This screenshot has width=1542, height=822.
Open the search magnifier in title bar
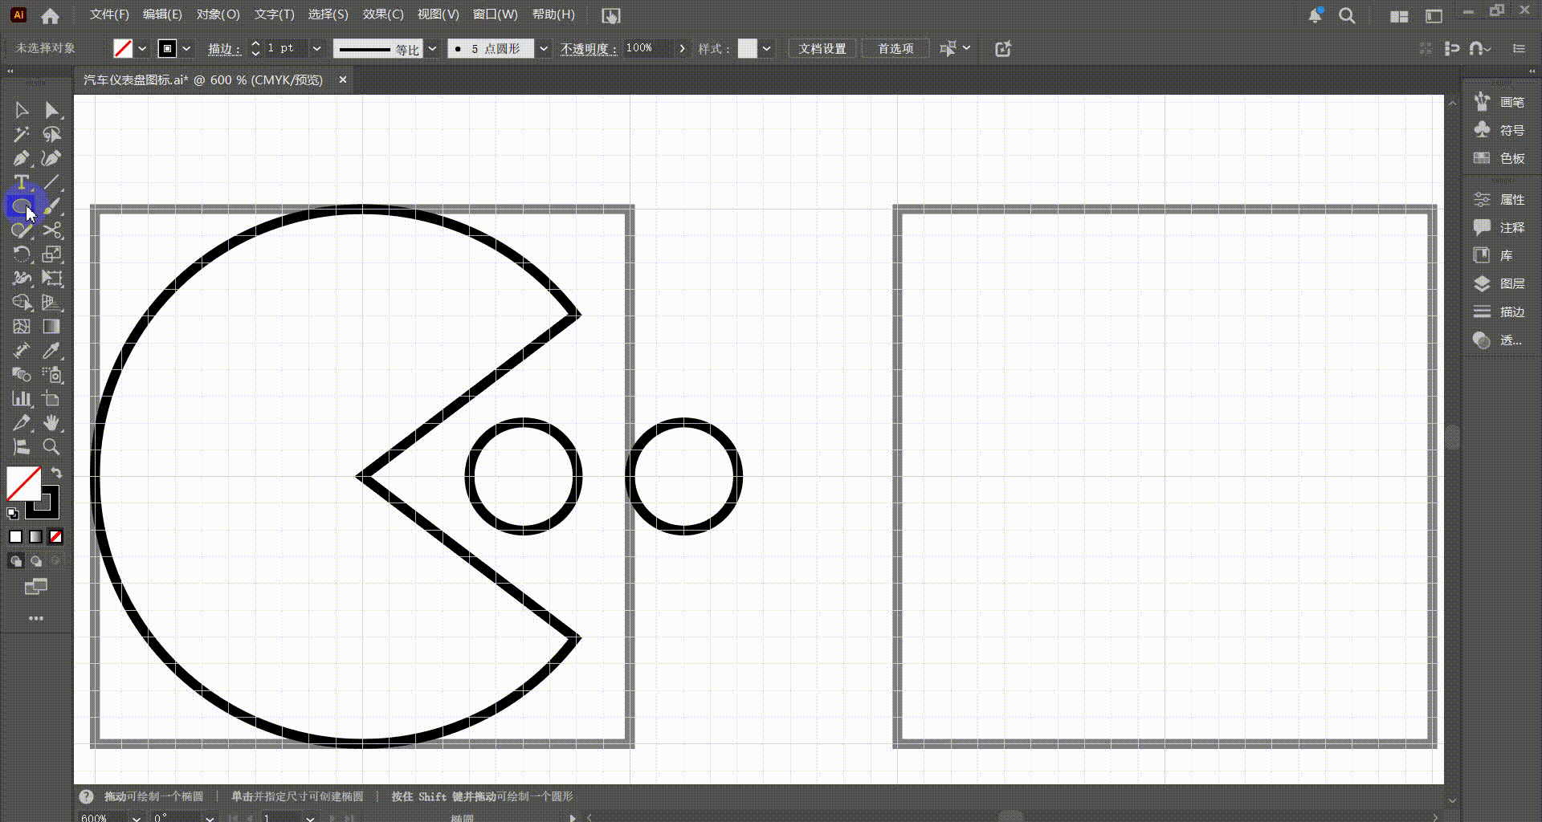point(1347,15)
